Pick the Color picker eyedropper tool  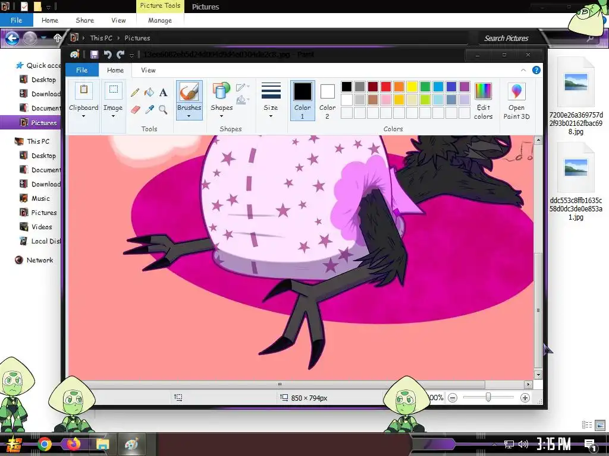[x=149, y=110]
